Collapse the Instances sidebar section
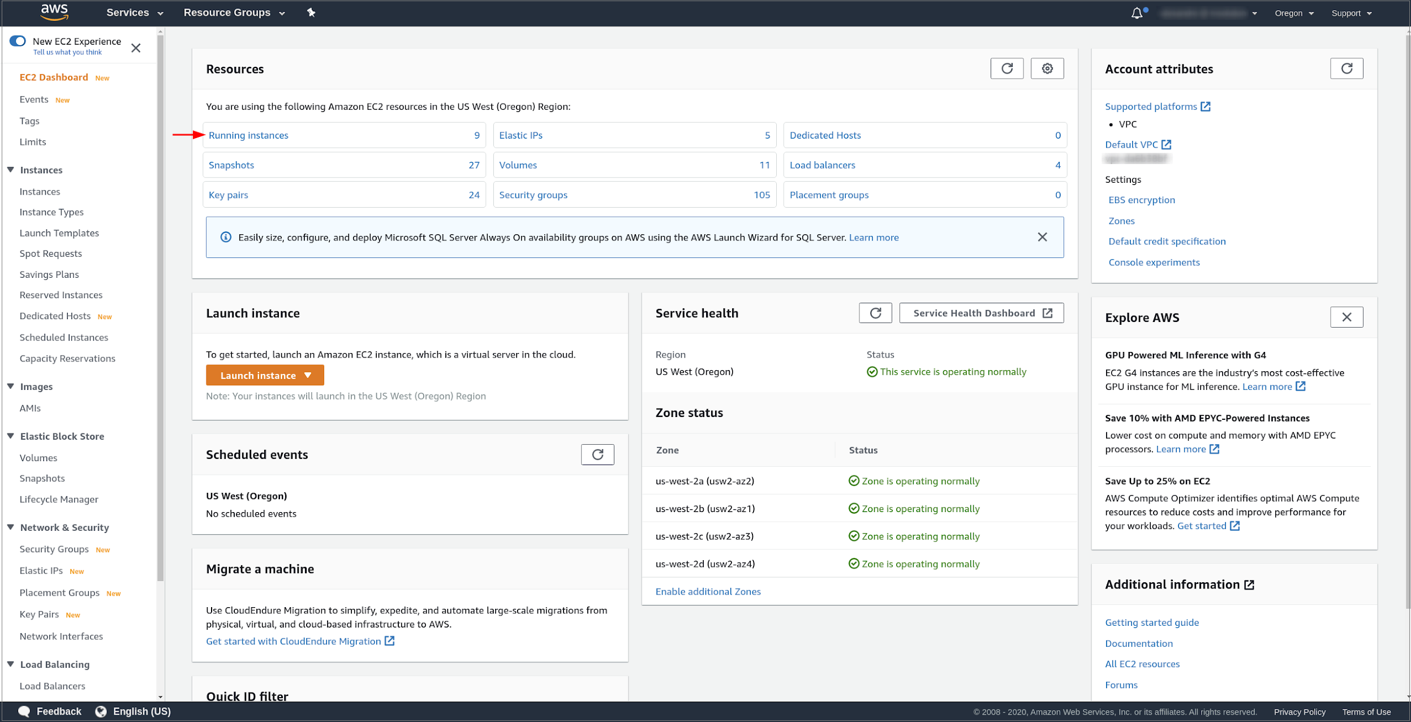Screen dimensions: 1411x722 coord(11,170)
